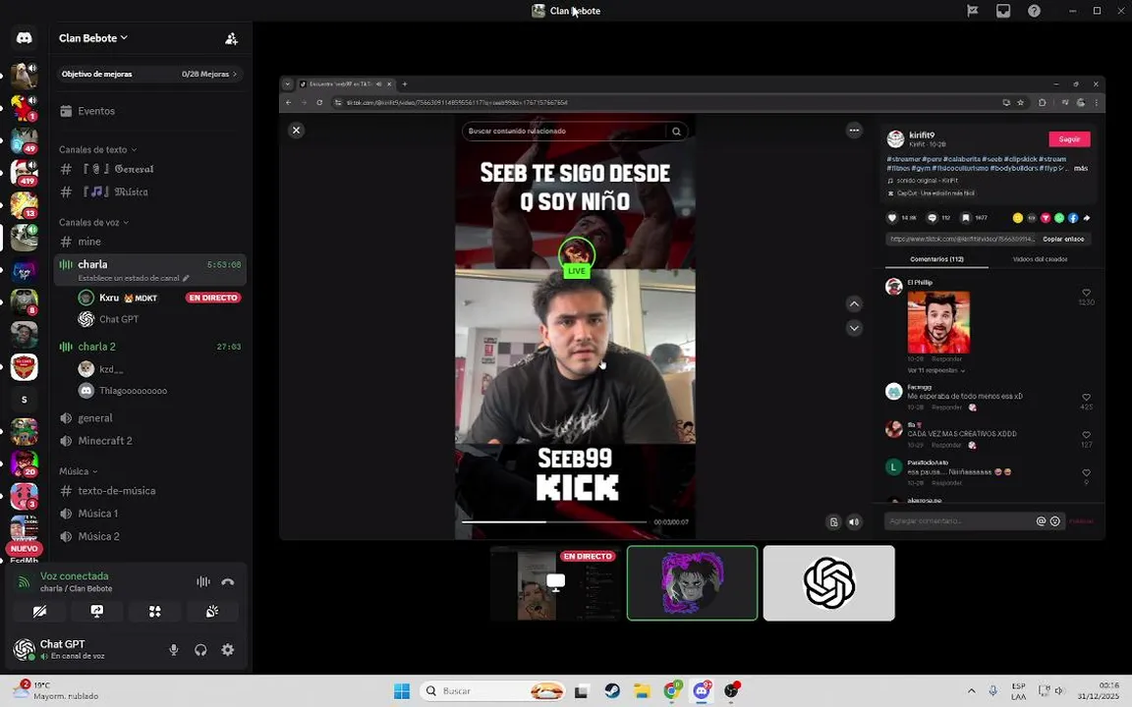Open Discord inbox icon in title bar
The width and height of the screenshot is (1132, 707).
coord(1002,11)
